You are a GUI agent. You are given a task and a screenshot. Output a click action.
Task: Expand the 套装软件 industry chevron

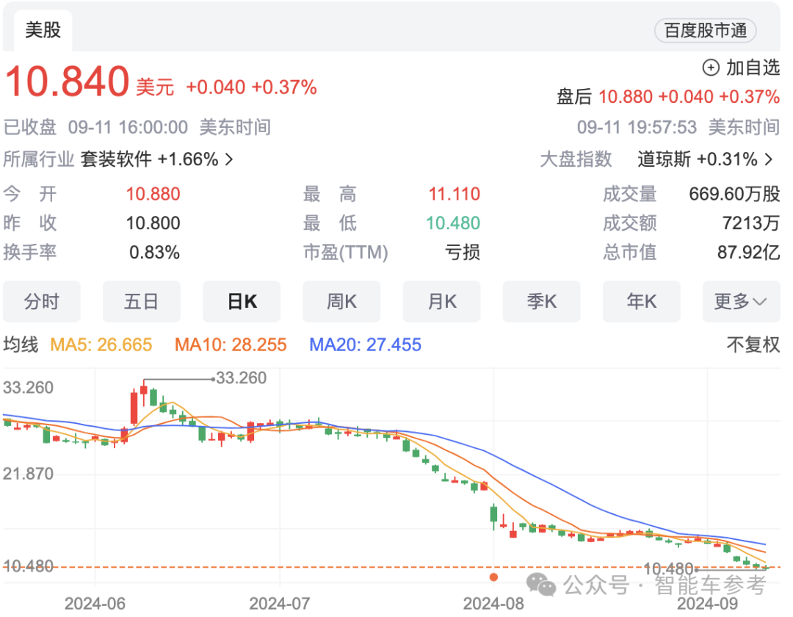[x=228, y=159]
